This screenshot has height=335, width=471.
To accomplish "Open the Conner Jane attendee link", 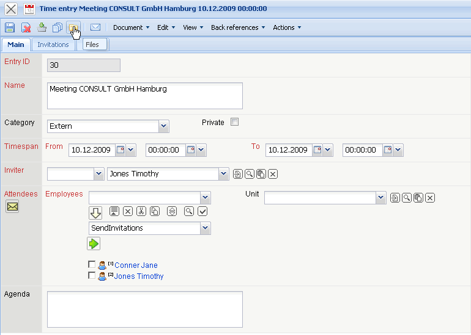I will point(136,265).
